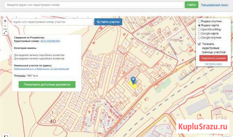The width and height of the screenshot is (233, 137).
Task: Click the magnifier icon in Найти участок
Action: [x=98, y=22]
